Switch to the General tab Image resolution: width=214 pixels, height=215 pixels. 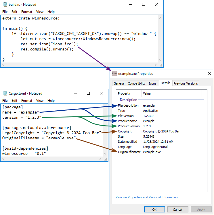(119, 83)
